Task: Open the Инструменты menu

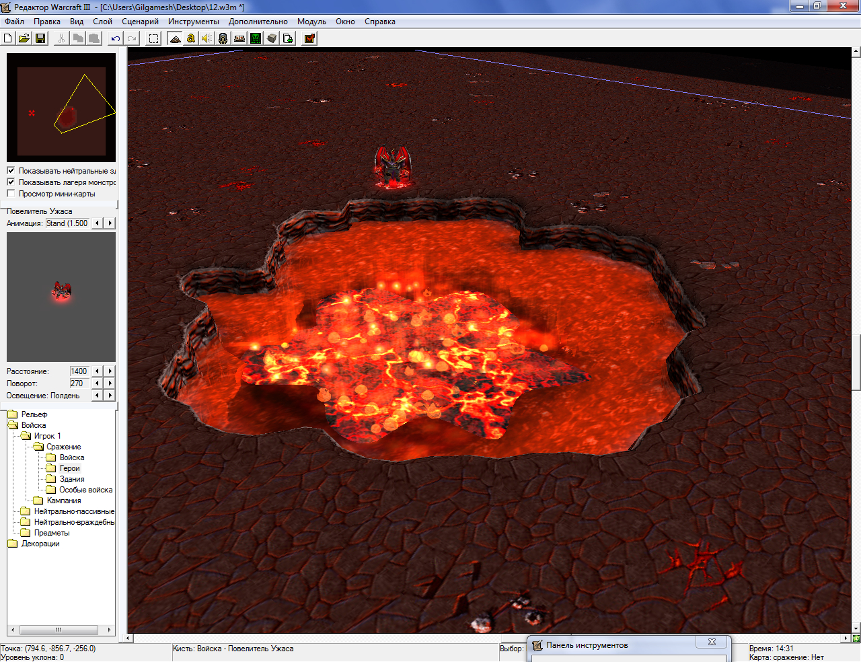Action: coord(194,22)
